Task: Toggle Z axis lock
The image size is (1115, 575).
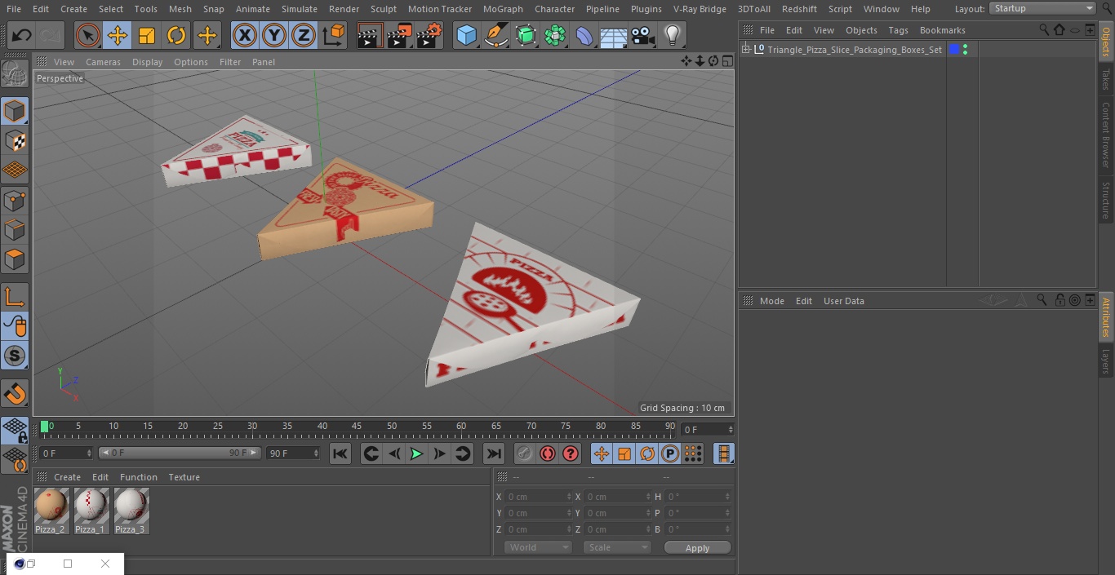Action: [303, 35]
